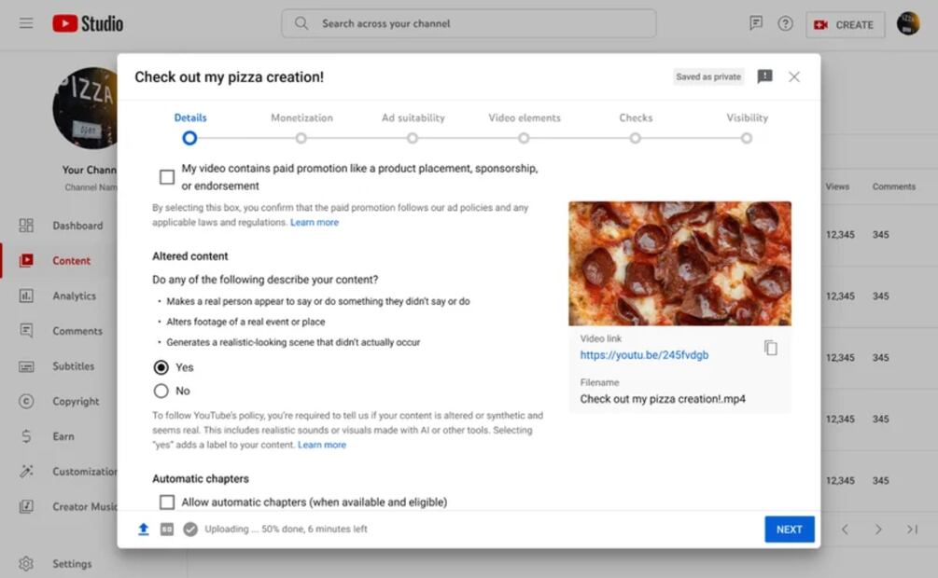Go to the next page of the table

coord(878,530)
